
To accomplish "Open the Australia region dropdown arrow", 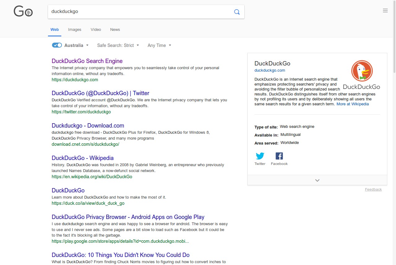I will (x=87, y=45).
